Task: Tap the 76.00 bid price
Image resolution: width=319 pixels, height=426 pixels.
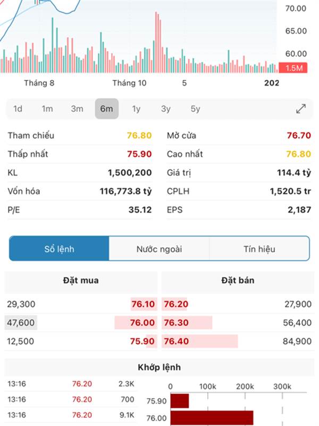Action: [x=143, y=323]
